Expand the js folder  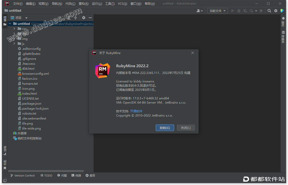[x=14, y=44]
